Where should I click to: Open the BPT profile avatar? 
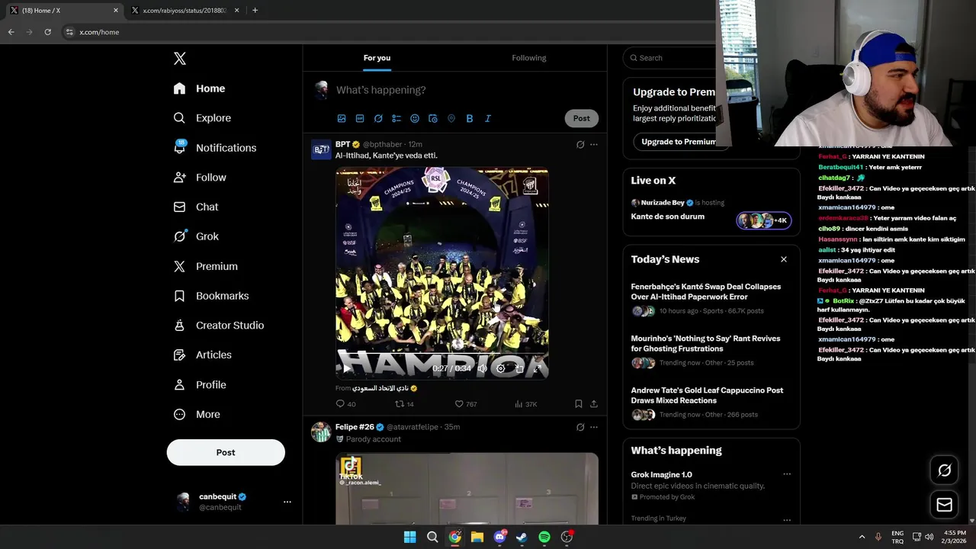321,149
